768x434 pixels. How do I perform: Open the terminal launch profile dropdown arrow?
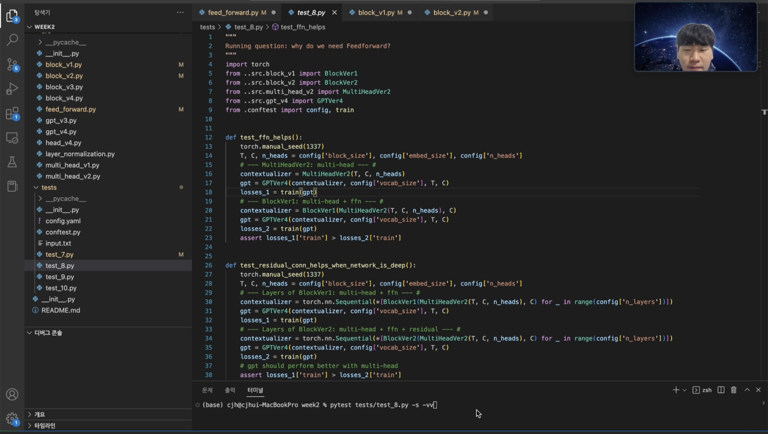click(685, 390)
